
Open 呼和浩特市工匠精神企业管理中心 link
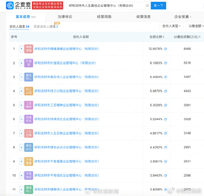(67, 105)
